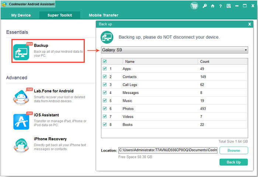Deselect the Messages checkbox
Screen dimensions: 258x177
coord(105,93)
